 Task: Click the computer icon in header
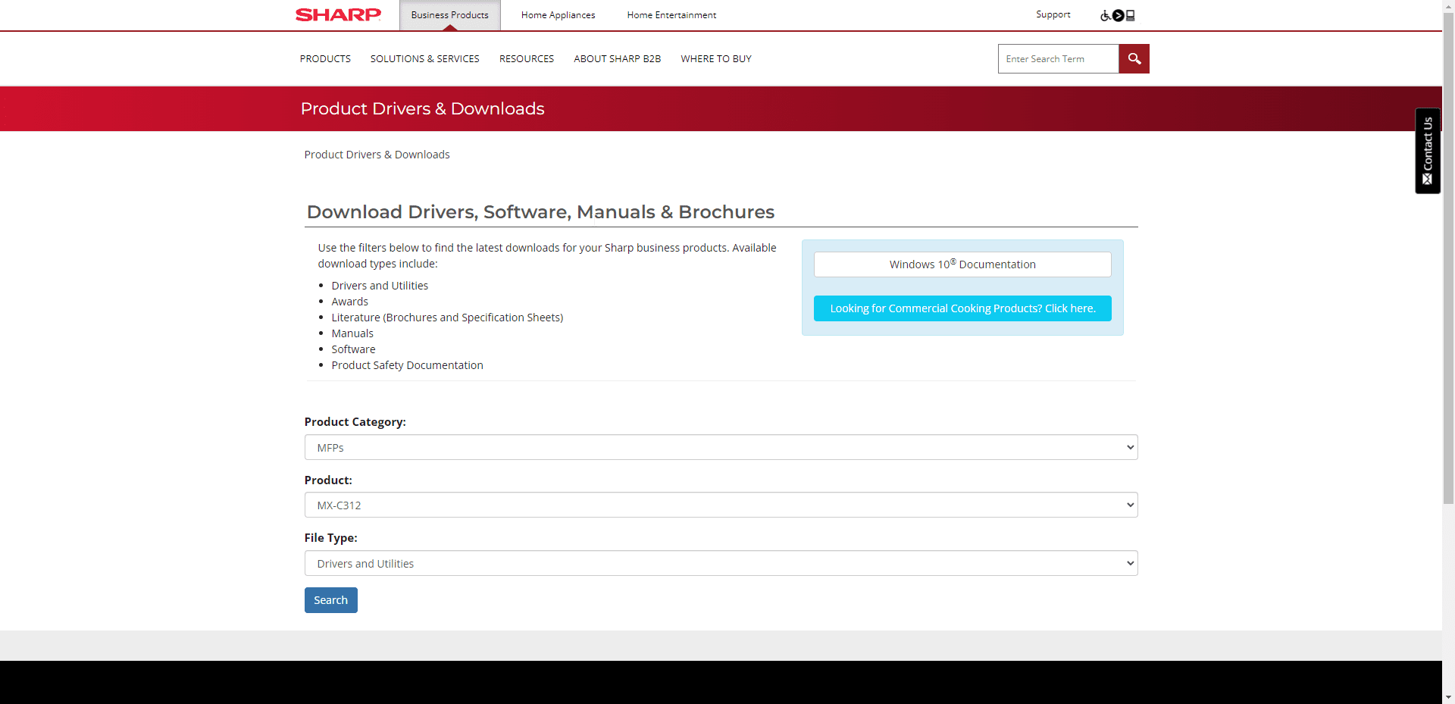[x=1131, y=16]
